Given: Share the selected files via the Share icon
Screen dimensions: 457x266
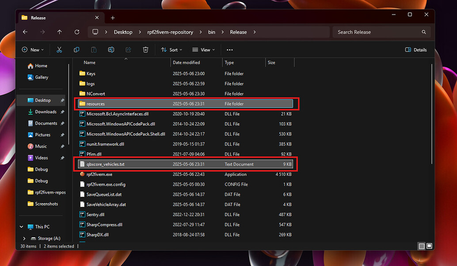Looking at the screenshot, I should click(x=128, y=49).
